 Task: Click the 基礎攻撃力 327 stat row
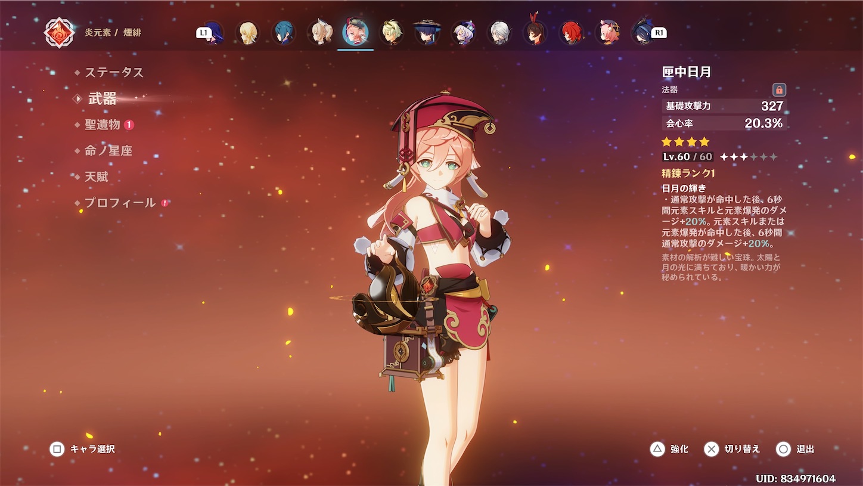(724, 106)
